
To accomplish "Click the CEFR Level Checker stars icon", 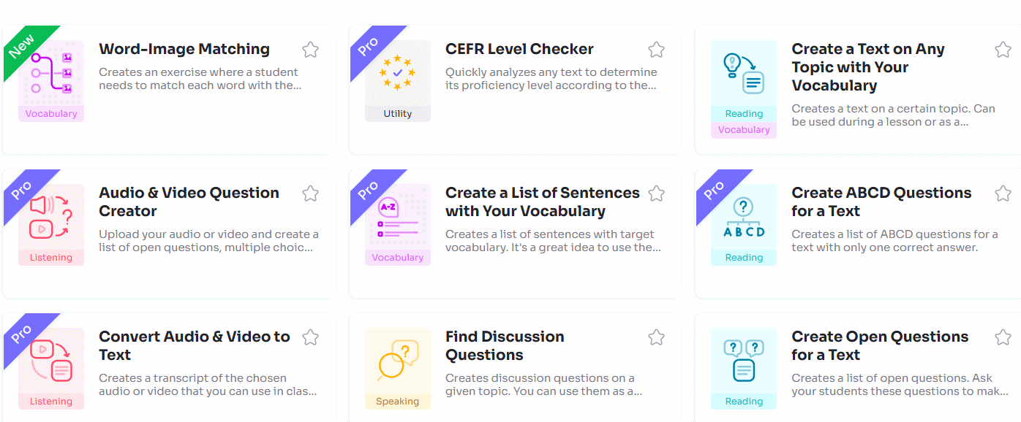I will pyautogui.click(x=398, y=73).
